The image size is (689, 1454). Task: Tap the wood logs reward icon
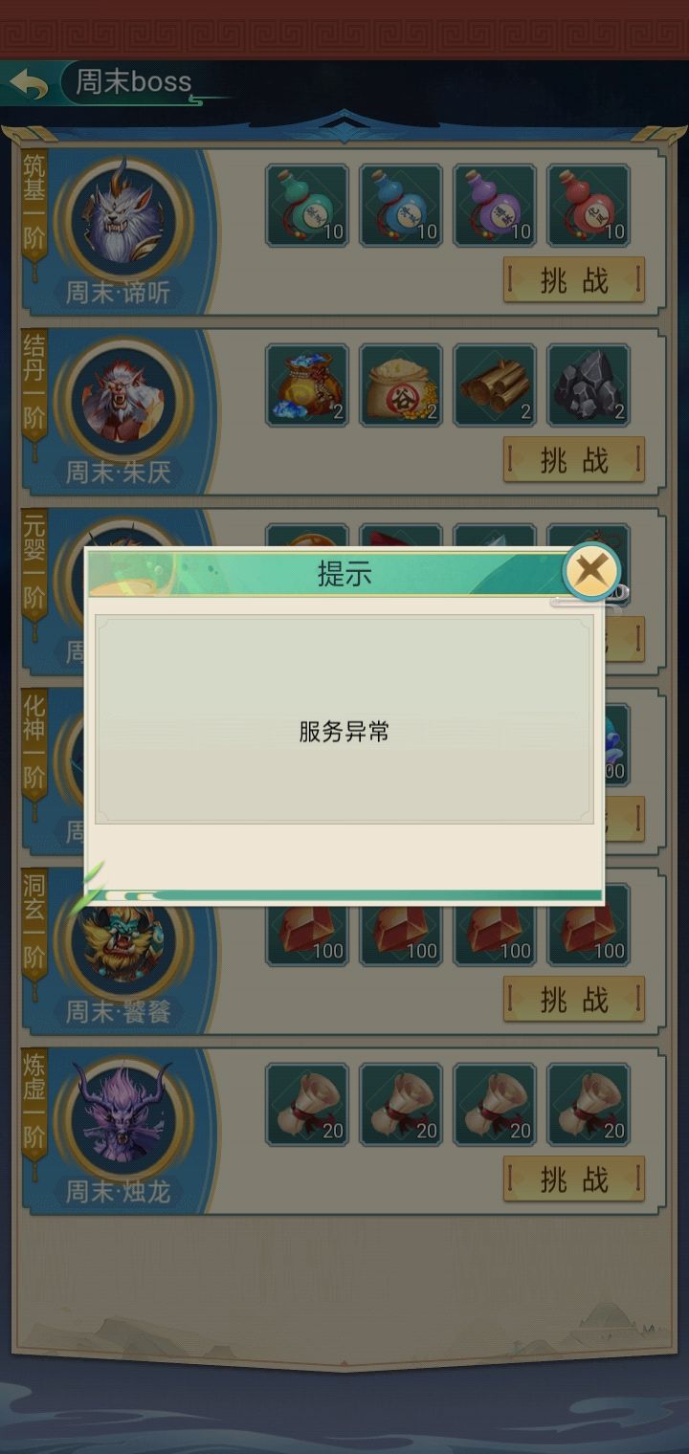[495, 386]
